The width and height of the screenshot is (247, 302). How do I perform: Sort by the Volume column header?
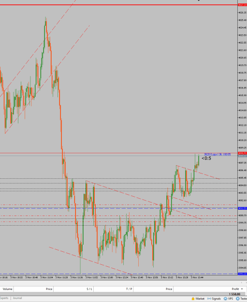[x=7, y=289]
